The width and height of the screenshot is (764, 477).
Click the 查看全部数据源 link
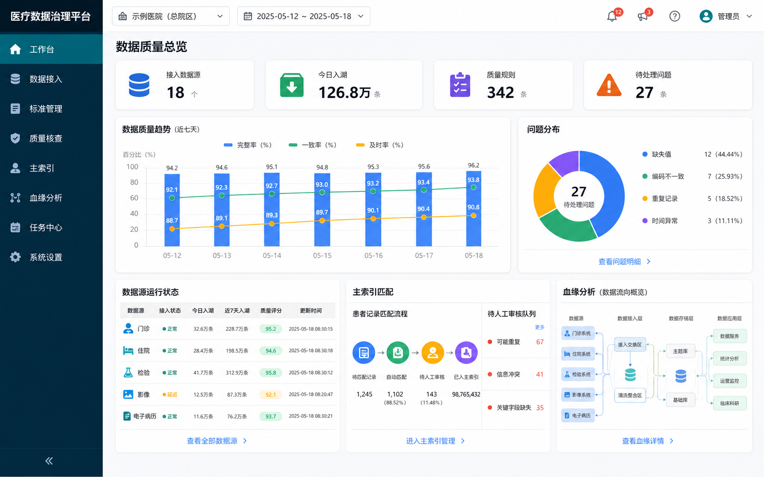coord(217,441)
